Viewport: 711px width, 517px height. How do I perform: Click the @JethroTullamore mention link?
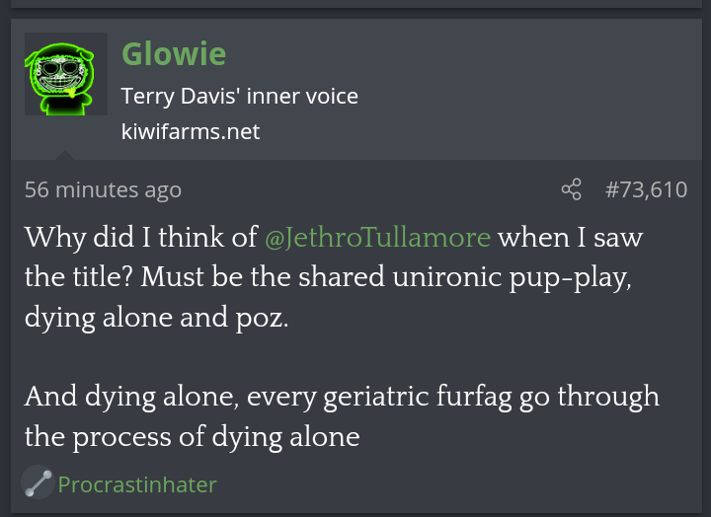[377, 238]
